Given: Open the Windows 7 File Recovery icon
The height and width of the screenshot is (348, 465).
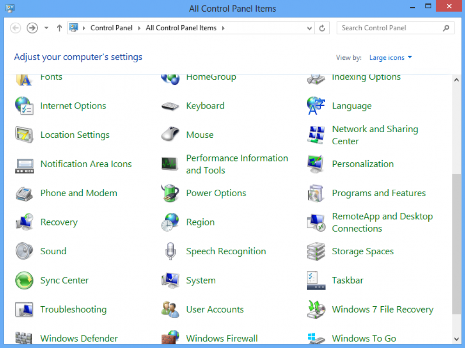Looking at the screenshot, I should coord(316,309).
